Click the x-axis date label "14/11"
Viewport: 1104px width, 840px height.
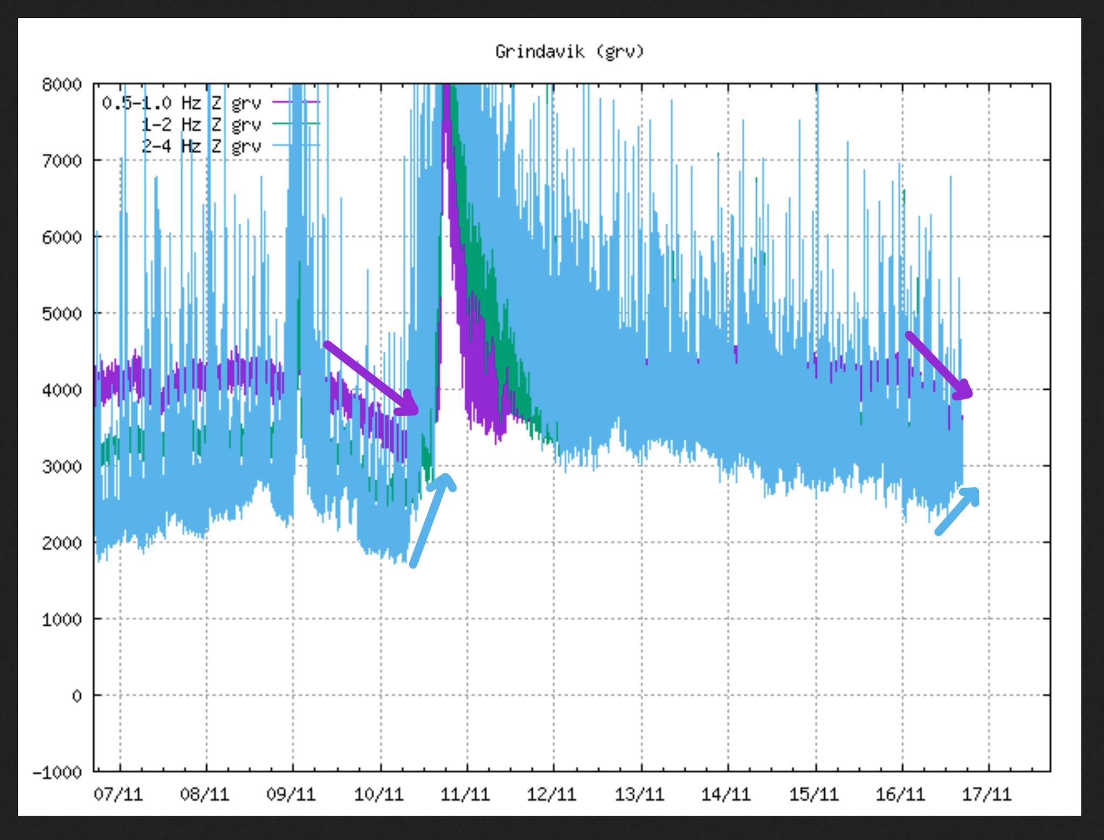pyautogui.click(x=727, y=794)
